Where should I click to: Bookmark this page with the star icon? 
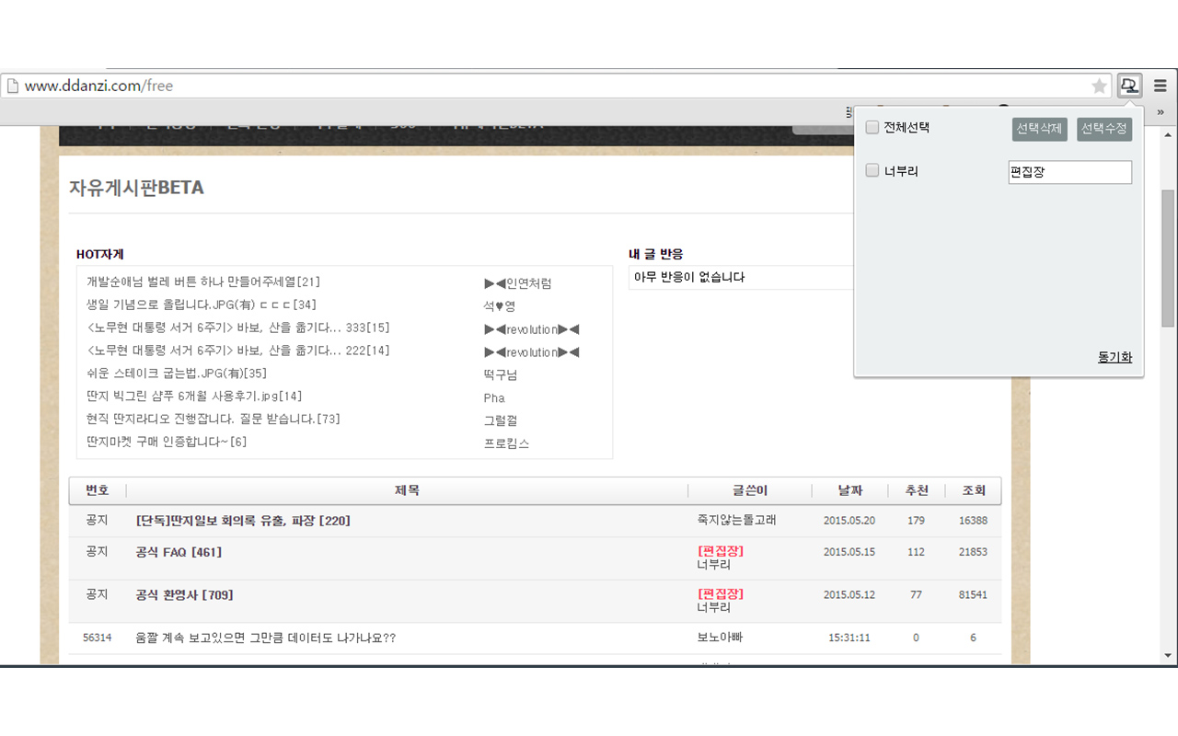[1099, 85]
